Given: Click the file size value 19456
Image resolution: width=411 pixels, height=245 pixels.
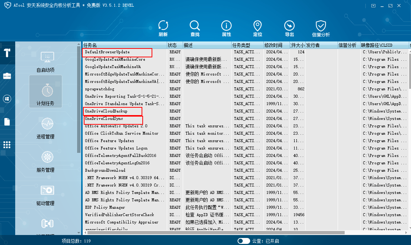Looking at the screenshot, I should point(299,215).
